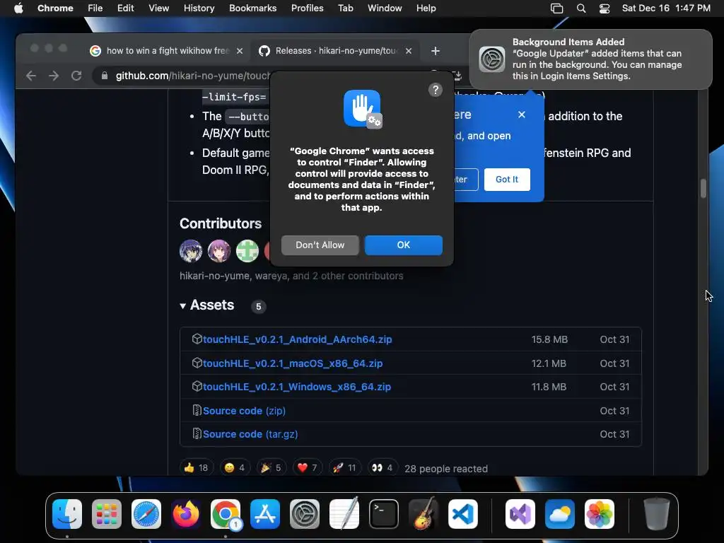724x543 pixels.
Task: Click the github.com address bar
Action: click(x=193, y=76)
